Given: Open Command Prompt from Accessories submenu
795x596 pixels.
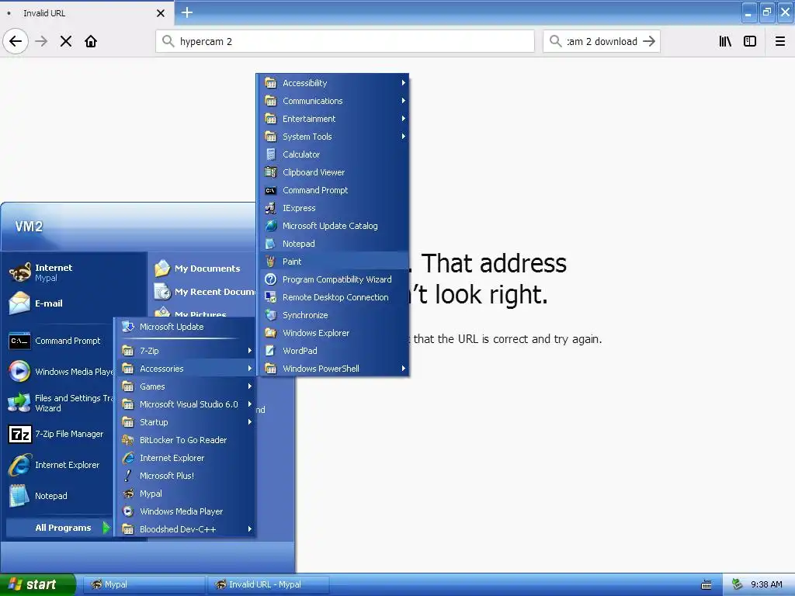Looking at the screenshot, I should tap(333, 190).
